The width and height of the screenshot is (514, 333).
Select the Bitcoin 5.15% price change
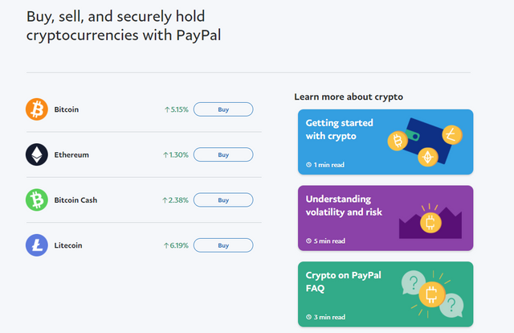coord(177,109)
